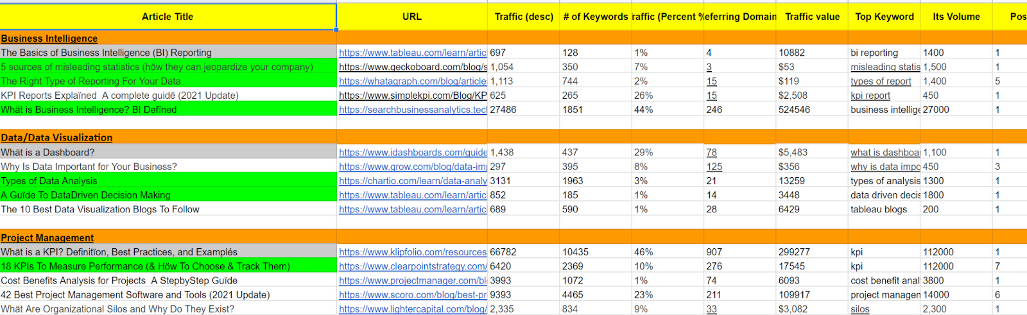Select the Traffic (desc) column header
Image resolution: width=1027 pixels, height=315 pixels.
tap(524, 17)
